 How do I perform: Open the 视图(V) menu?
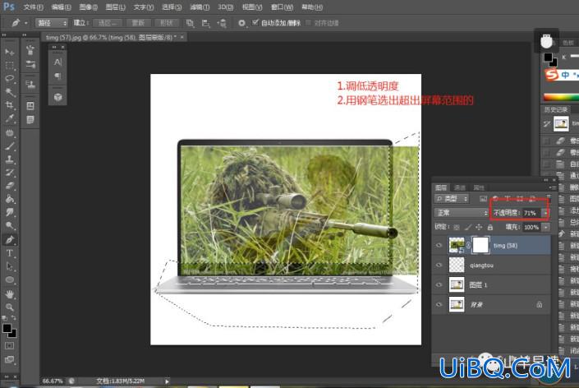click(252, 7)
